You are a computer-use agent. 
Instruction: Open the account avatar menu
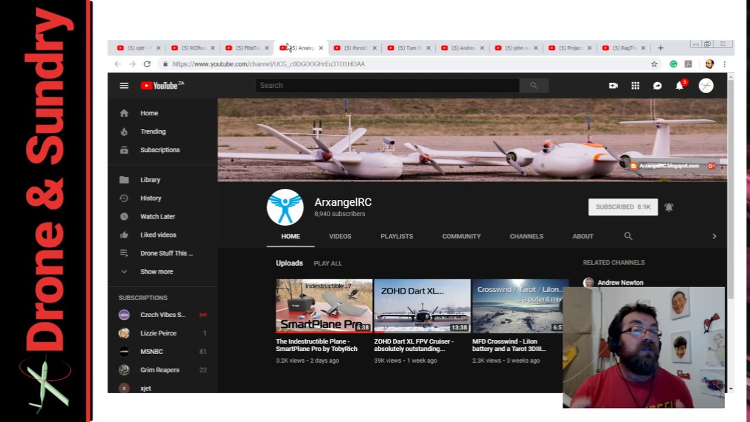click(x=706, y=86)
